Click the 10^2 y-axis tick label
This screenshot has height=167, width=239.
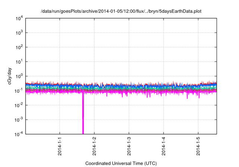[19, 47]
